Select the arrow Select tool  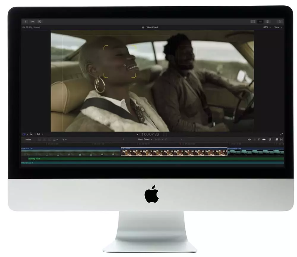[x=63, y=140]
